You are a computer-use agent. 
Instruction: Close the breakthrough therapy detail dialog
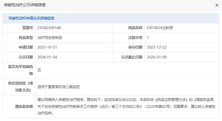pos(217,5)
